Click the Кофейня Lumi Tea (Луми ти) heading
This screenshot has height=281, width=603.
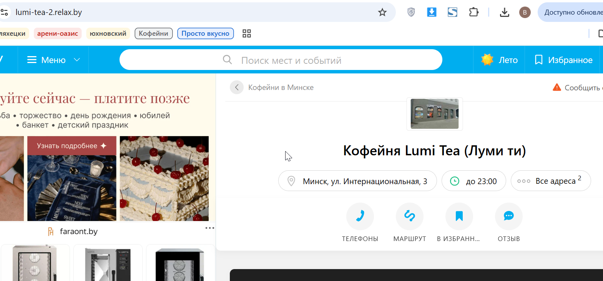click(435, 151)
